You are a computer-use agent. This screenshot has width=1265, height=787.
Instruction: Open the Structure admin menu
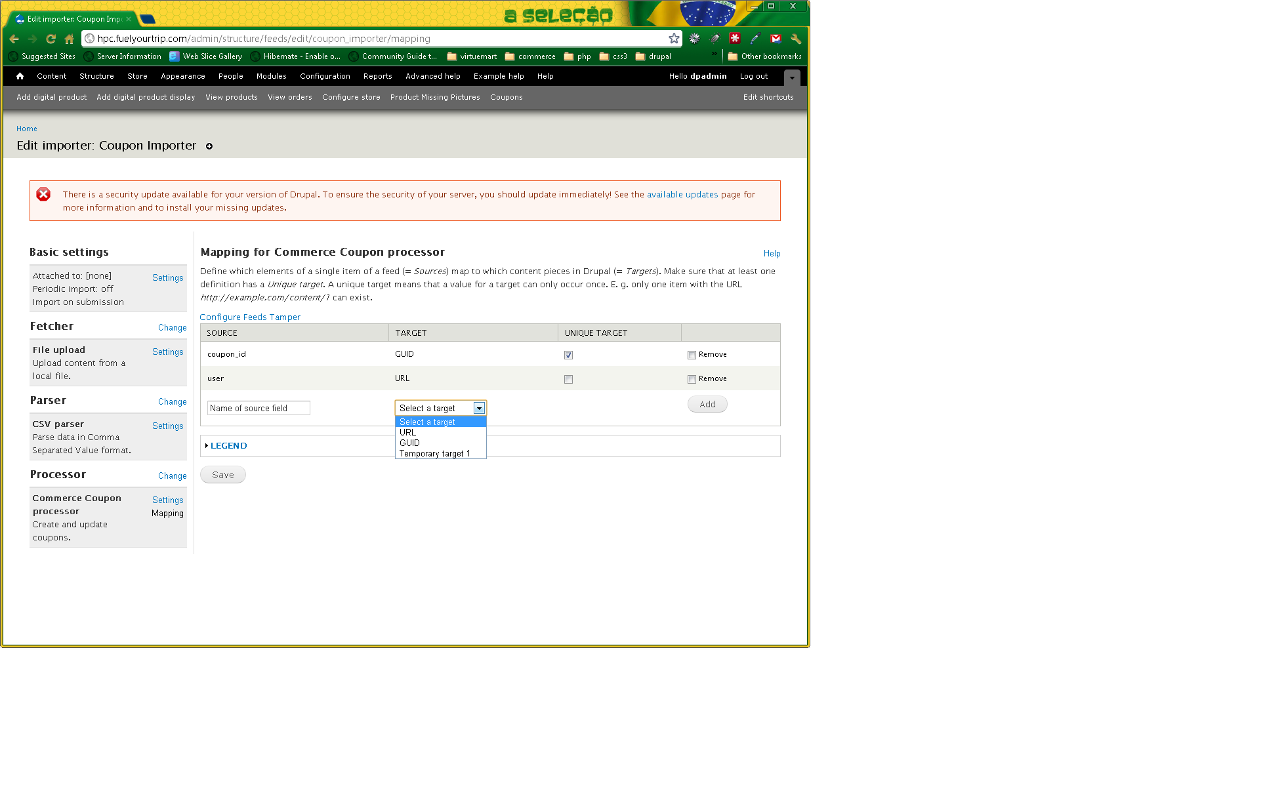(96, 76)
